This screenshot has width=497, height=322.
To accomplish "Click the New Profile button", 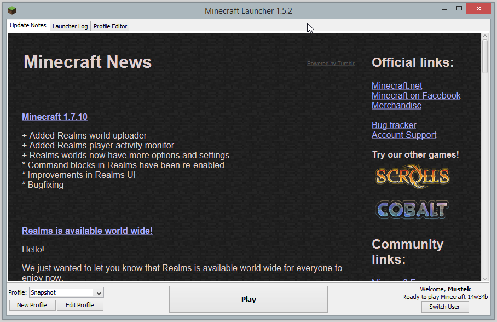I will tap(32, 305).
